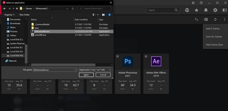The height and width of the screenshot is (111, 228).
Task: Click the bug report icon
Action: point(193,3)
